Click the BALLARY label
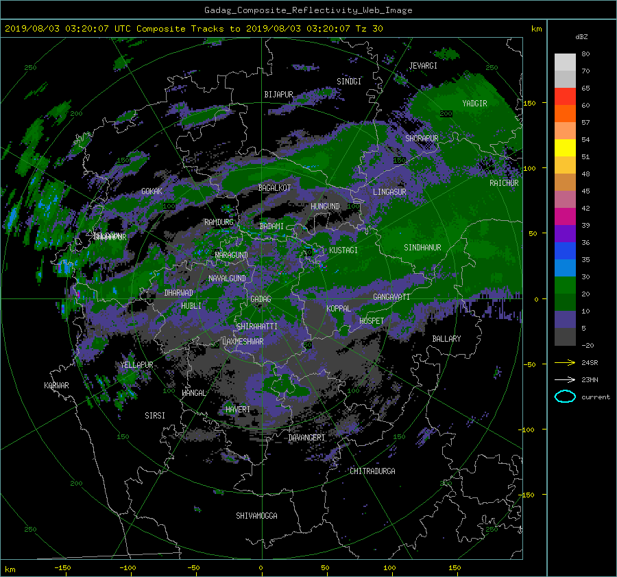The width and height of the screenshot is (617, 577). [x=446, y=339]
